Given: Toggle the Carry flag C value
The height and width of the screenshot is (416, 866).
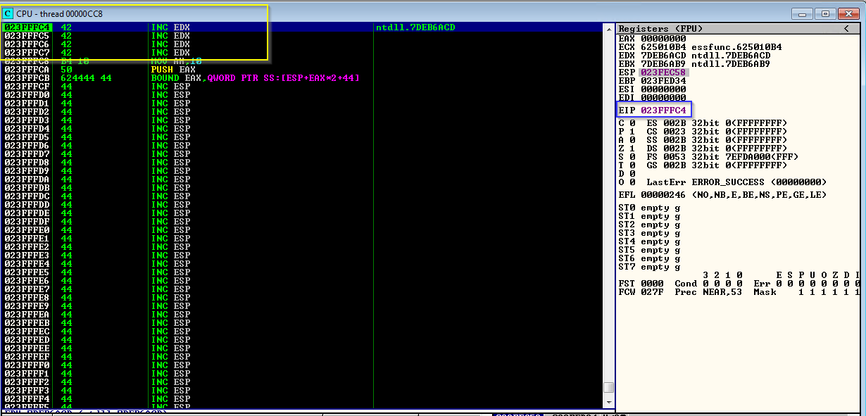Looking at the screenshot, I should [x=632, y=123].
